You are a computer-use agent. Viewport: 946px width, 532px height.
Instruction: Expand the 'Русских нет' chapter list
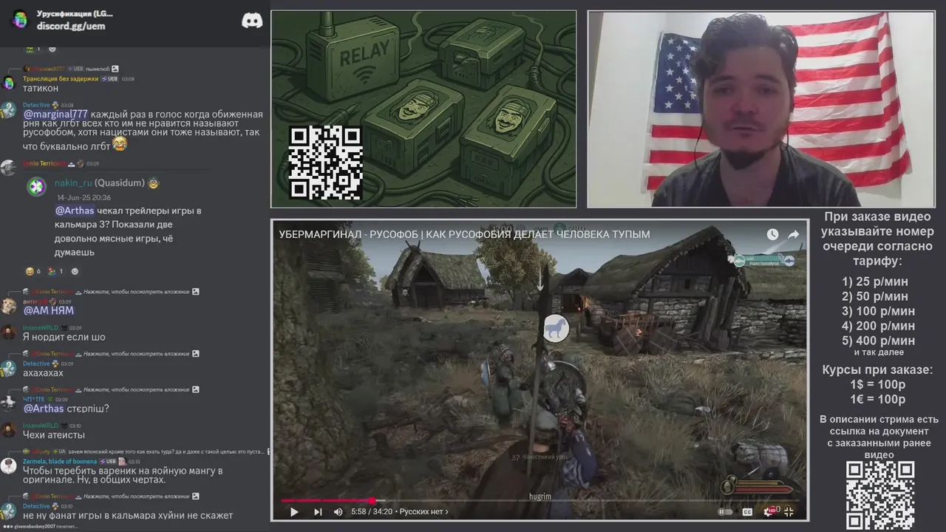tap(423, 511)
